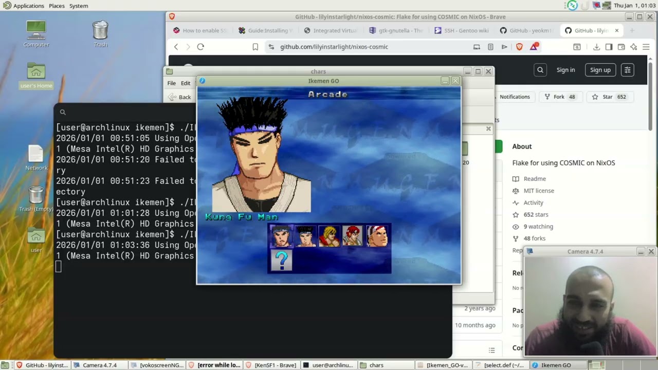Screen dimensions: 658x370
Task: Click the playlist arrow icon in address bar
Action: pyautogui.click(x=504, y=47)
